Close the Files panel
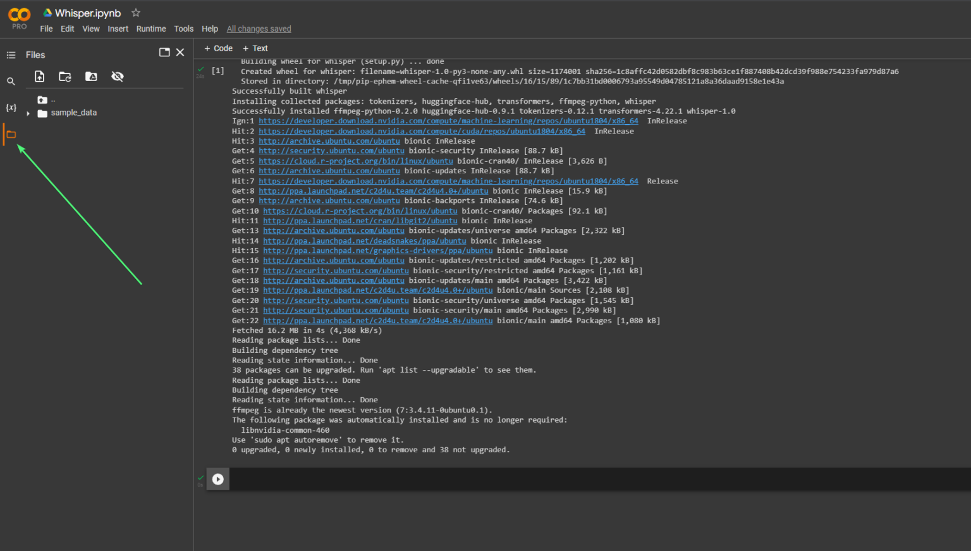The height and width of the screenshot is (551, 971). click(180, 53)
